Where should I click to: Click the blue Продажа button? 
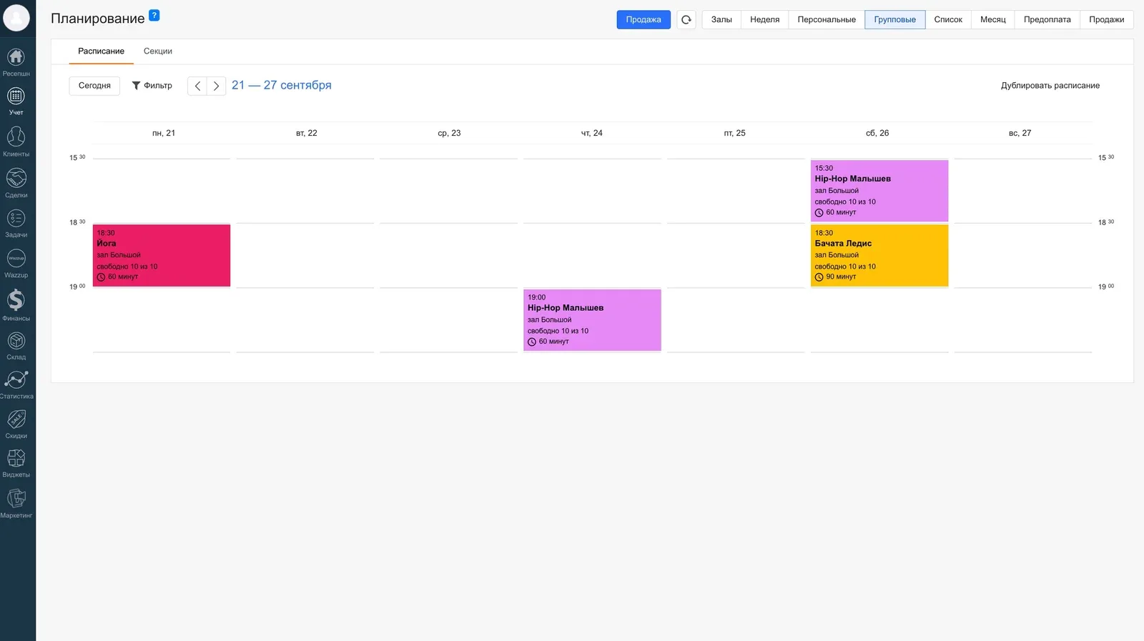click(x=643, y=20)
